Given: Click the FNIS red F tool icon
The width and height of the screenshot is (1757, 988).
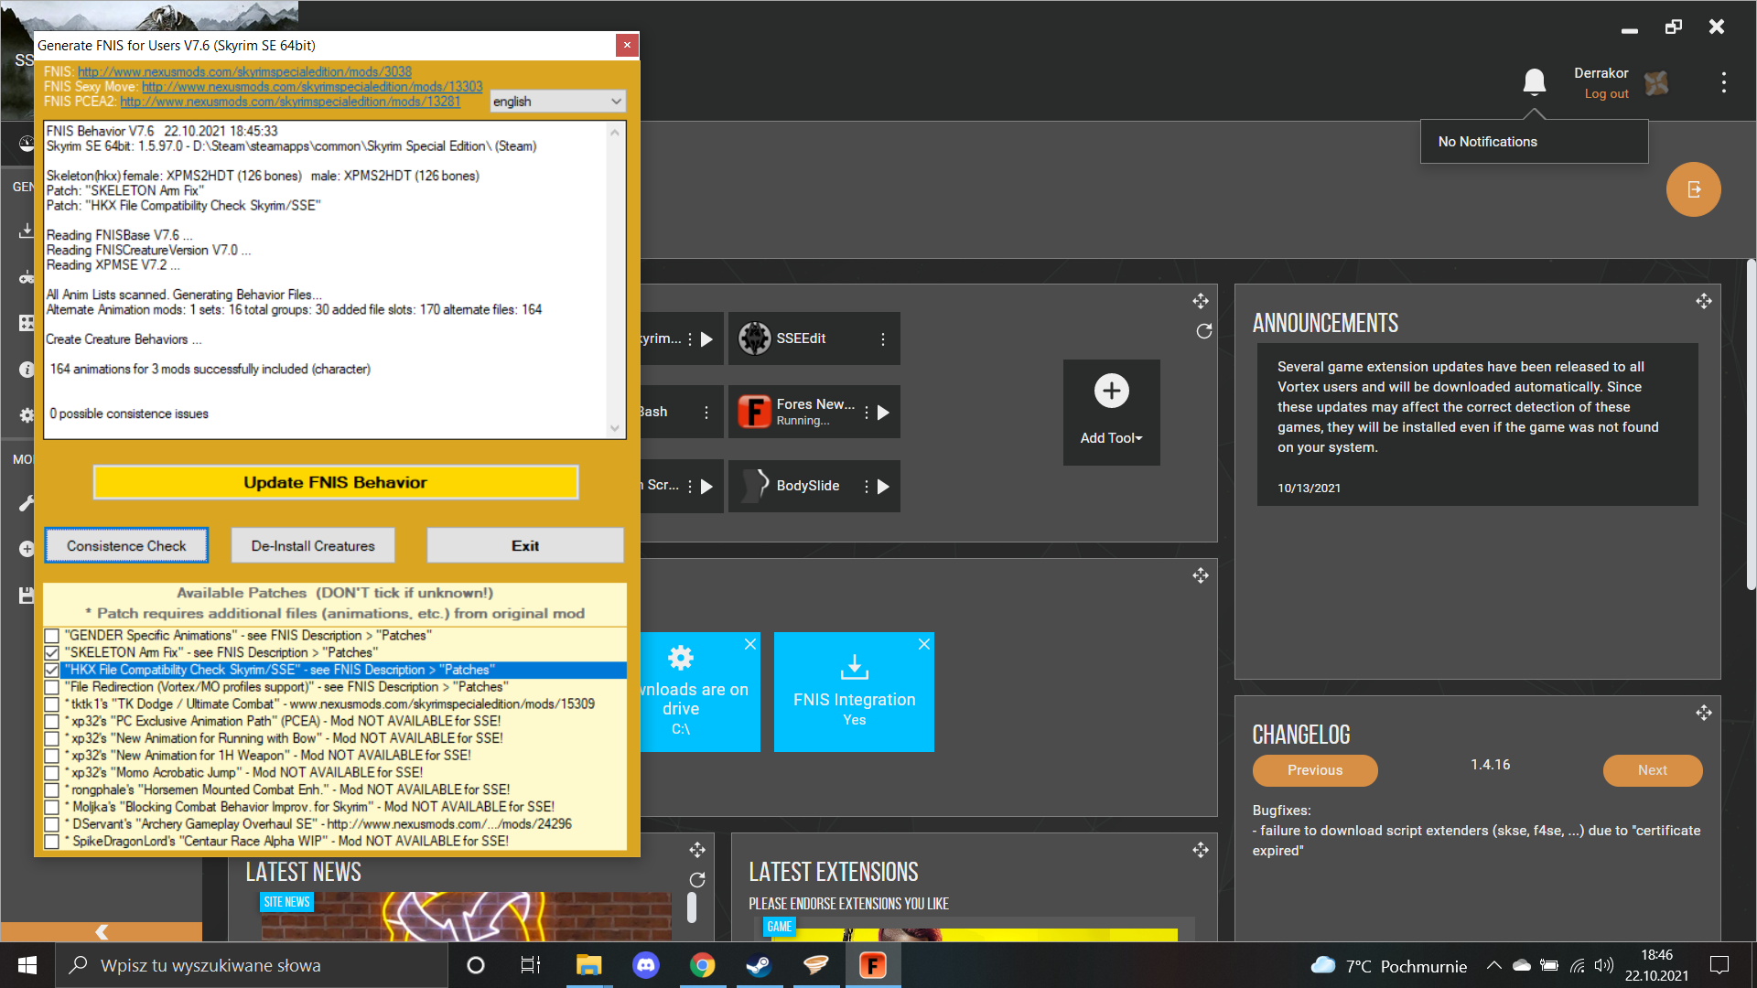Looking at the screenshot, I should pyautogui.click(x=755, y=412).
